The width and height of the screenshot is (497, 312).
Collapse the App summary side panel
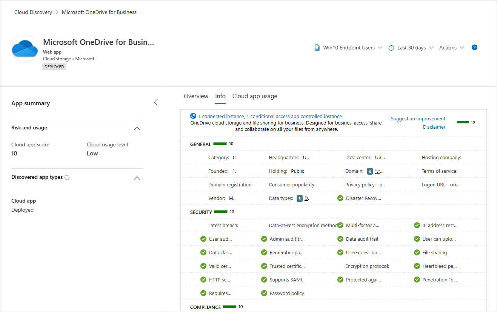pos(155,103)
